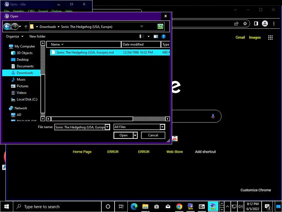This screenshot has height=212, width=282.
Task: Click the Open button
Action: pos(123,135)
